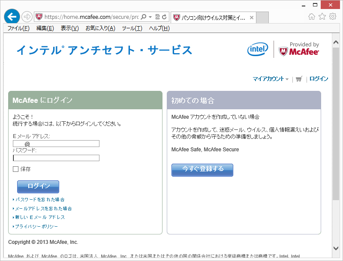Click the Eメール アドレス input field
This screenshot has width=343, height=261.
point(56,144)
